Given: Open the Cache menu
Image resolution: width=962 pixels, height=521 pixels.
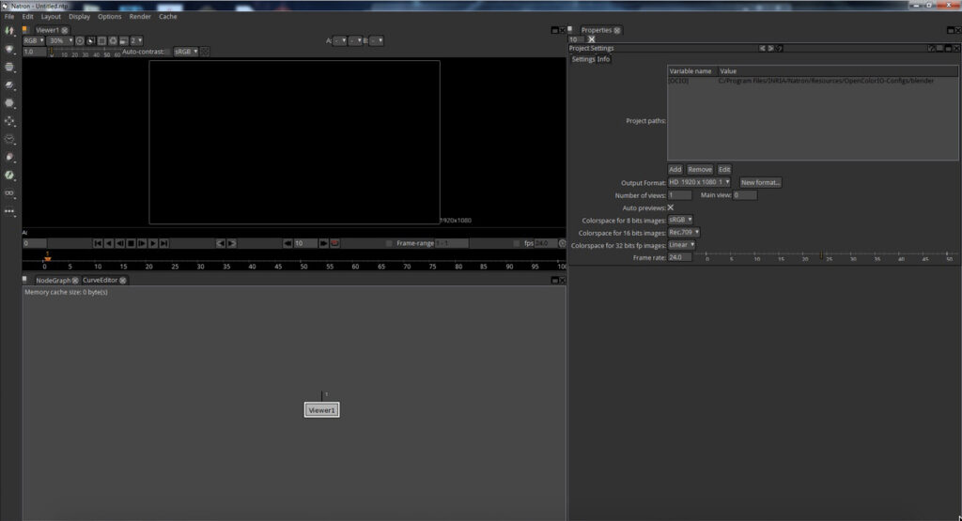Looking at the screenshot, I should click(167, 17).
